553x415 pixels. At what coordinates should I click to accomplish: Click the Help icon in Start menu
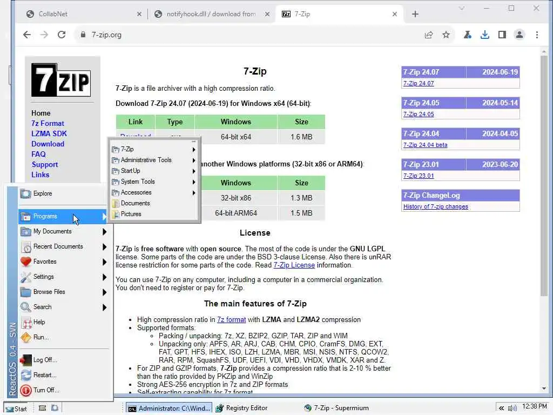point(26,322)
